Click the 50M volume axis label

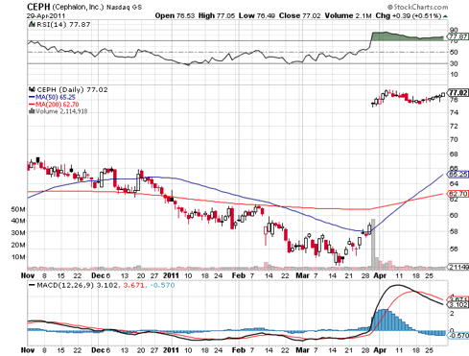click(18, 209)
